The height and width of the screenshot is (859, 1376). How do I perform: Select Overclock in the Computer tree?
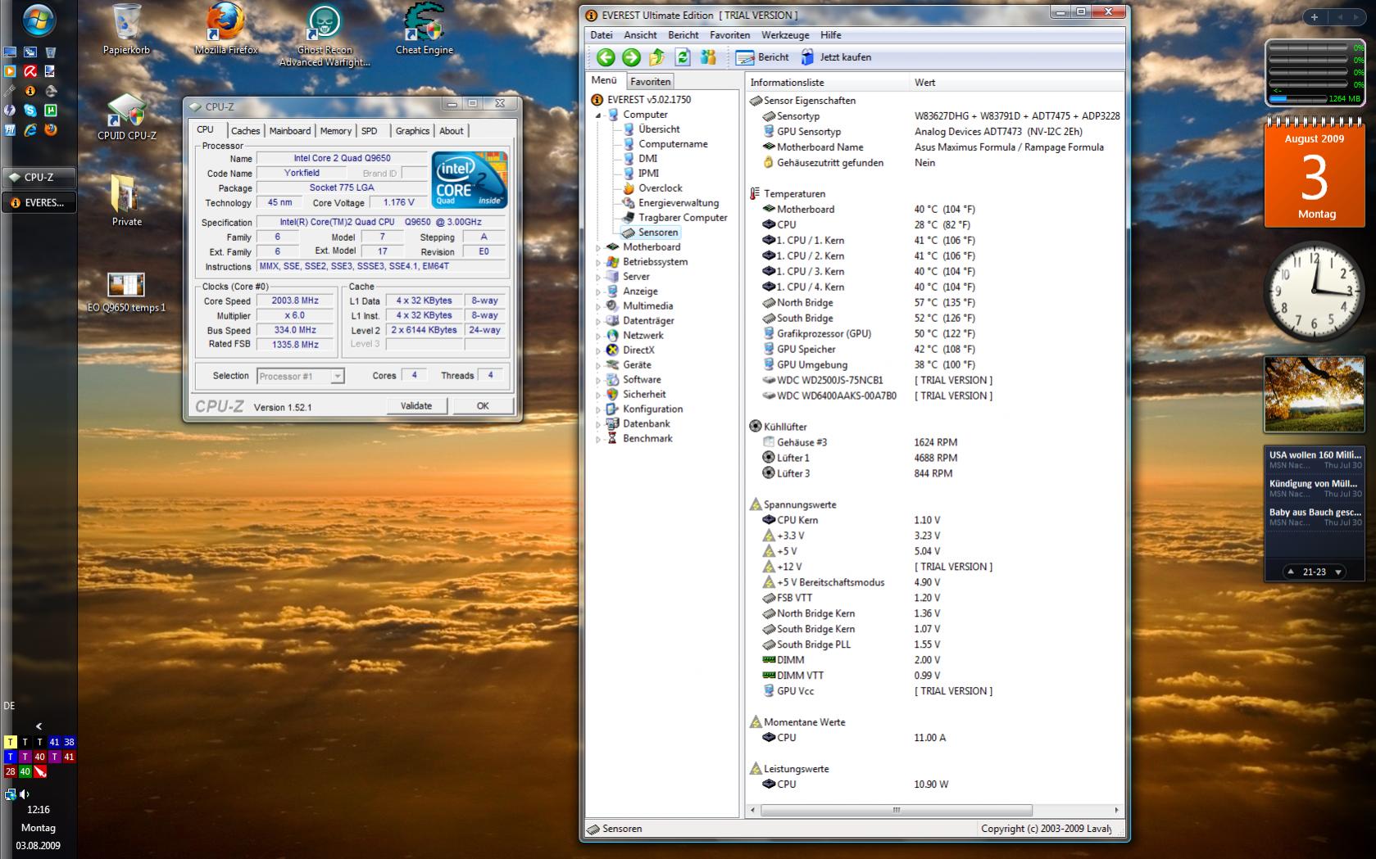[660, 188]
